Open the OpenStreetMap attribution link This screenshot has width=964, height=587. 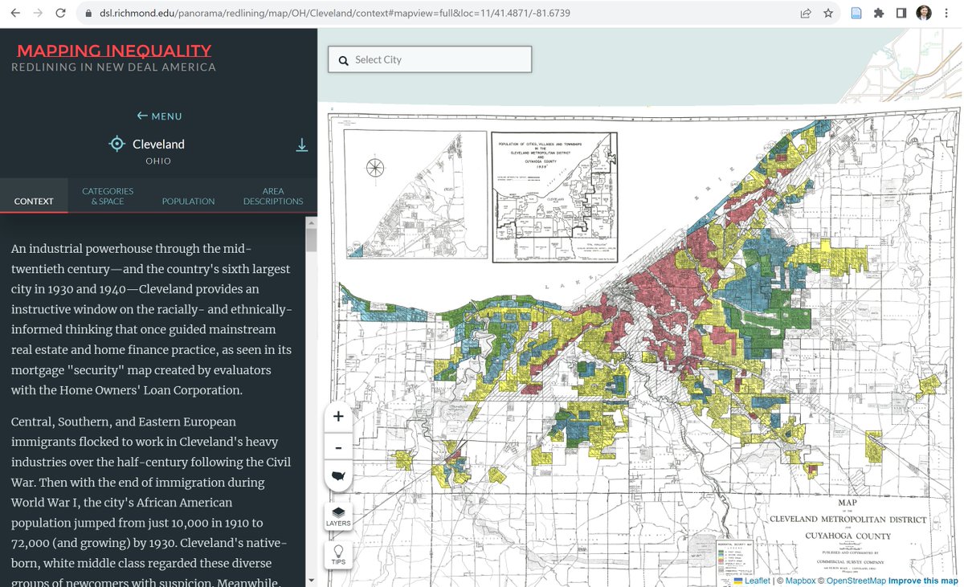click(x=856, y=581)
